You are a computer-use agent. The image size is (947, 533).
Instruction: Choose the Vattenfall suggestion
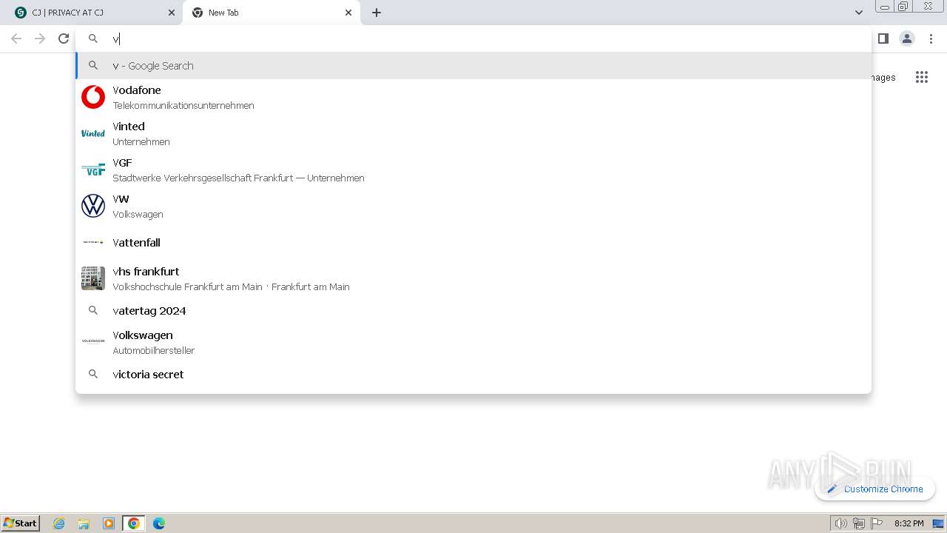click(x=473, y=242)
